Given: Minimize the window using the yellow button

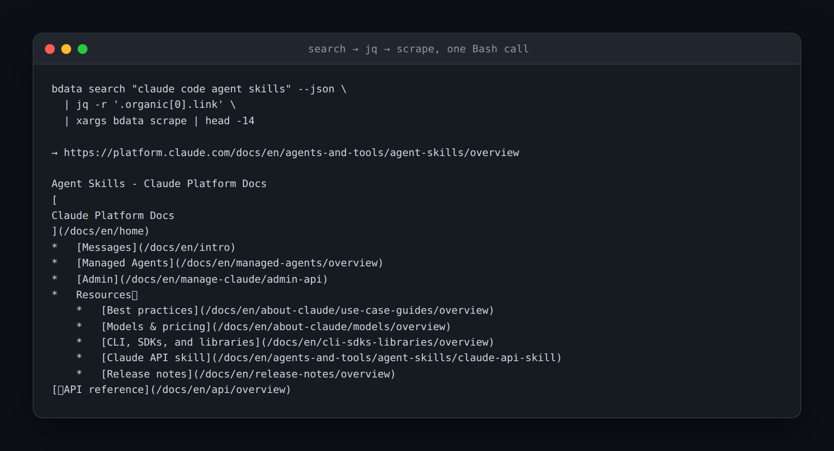Looking at the screenshot, I should pos(66,49).
